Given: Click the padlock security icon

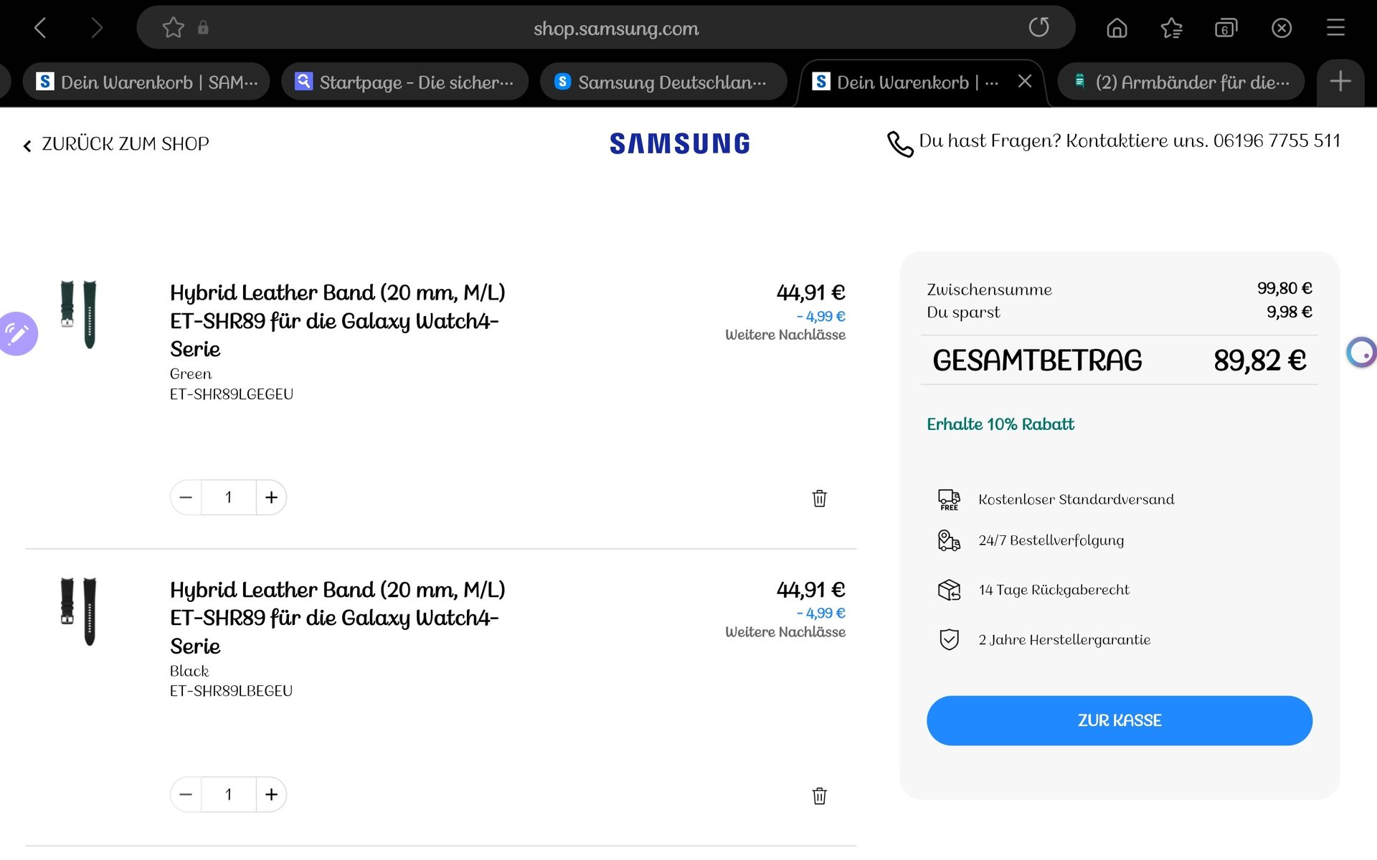Looking at the screenshot, I should (203, 28).
